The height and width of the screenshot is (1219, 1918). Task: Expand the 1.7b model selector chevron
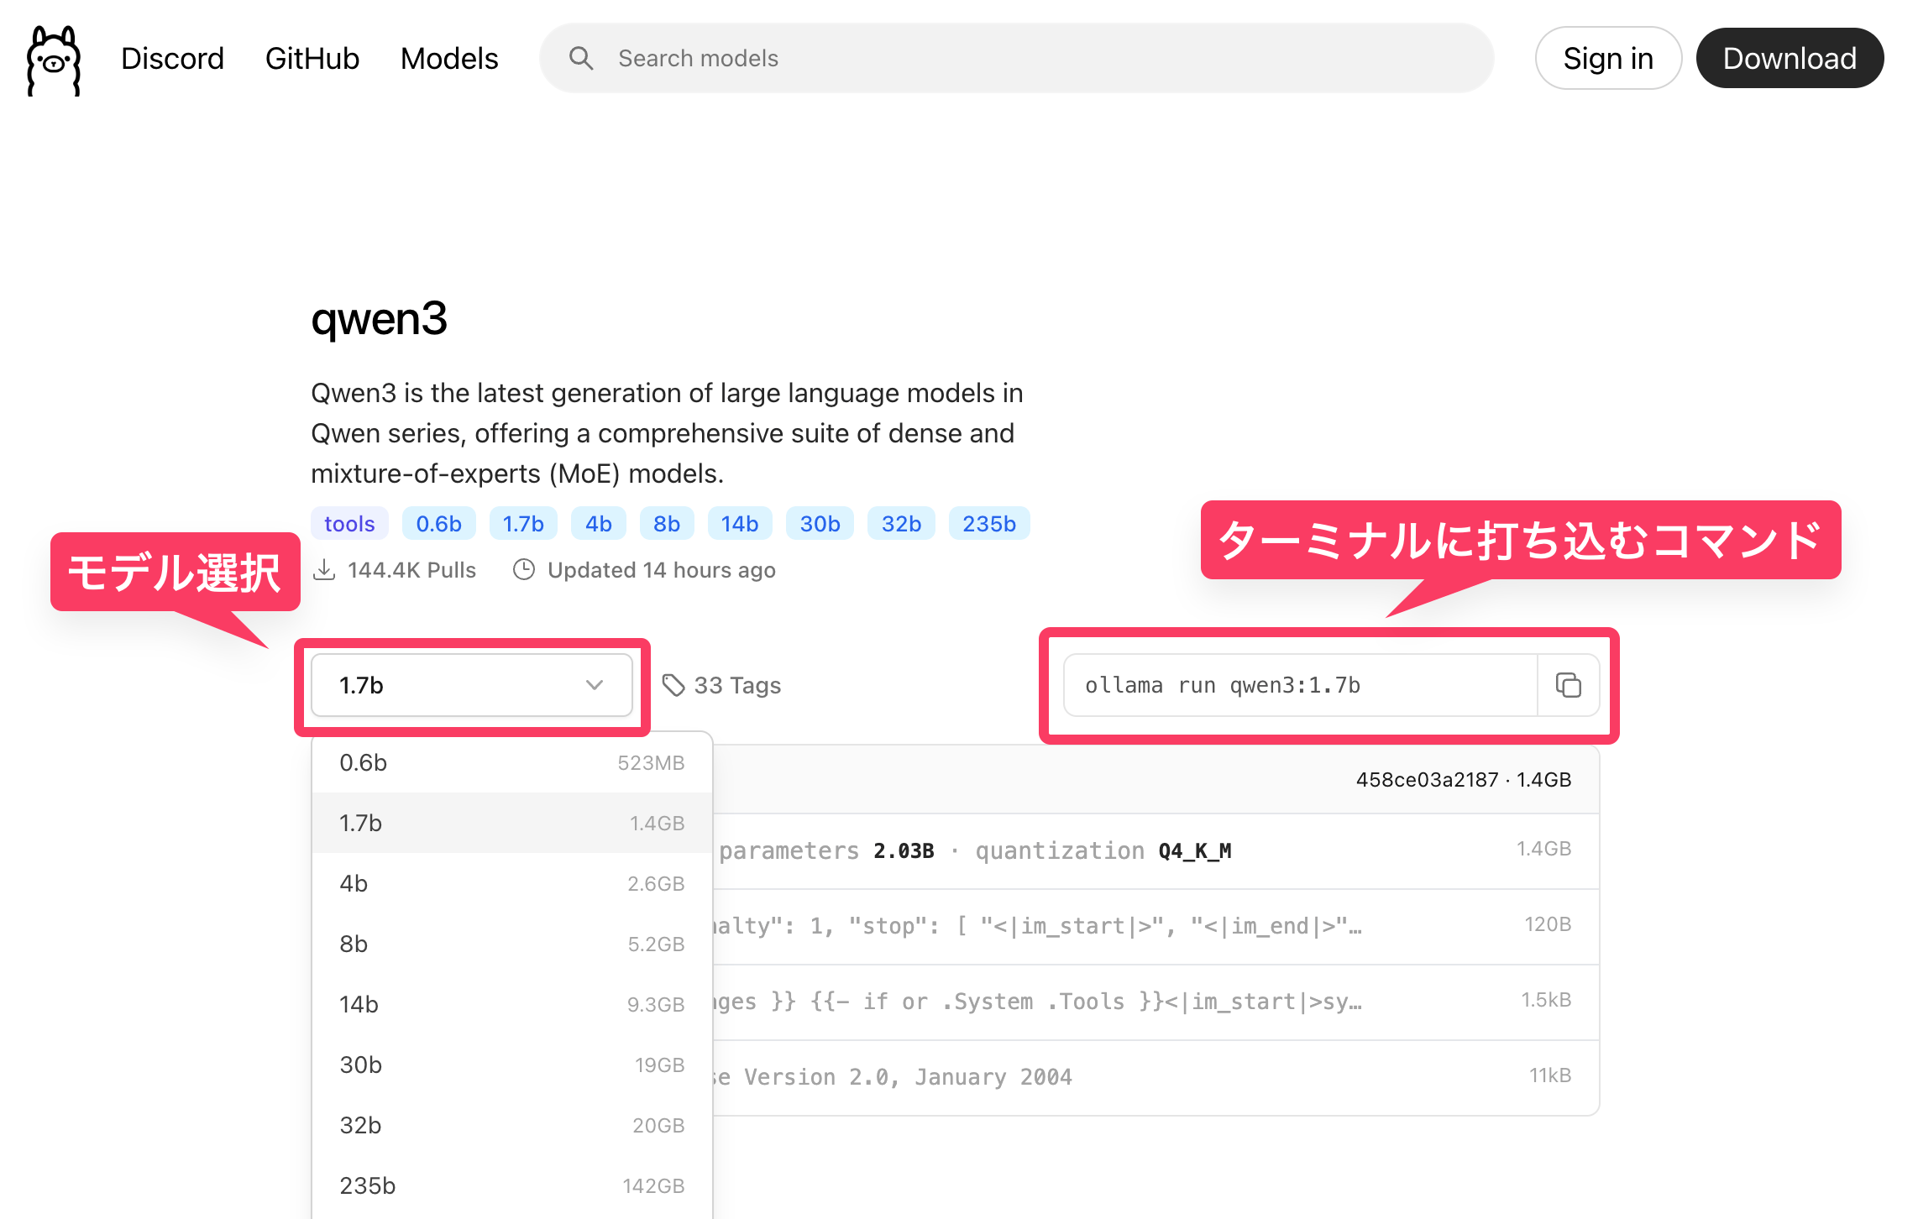(595, 685)
